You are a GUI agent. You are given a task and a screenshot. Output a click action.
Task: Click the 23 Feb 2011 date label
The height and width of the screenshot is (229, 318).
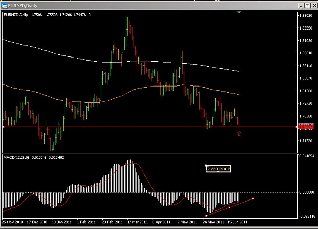tap(112, 222)
